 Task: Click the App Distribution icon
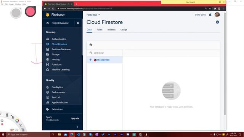pos(48,102)
